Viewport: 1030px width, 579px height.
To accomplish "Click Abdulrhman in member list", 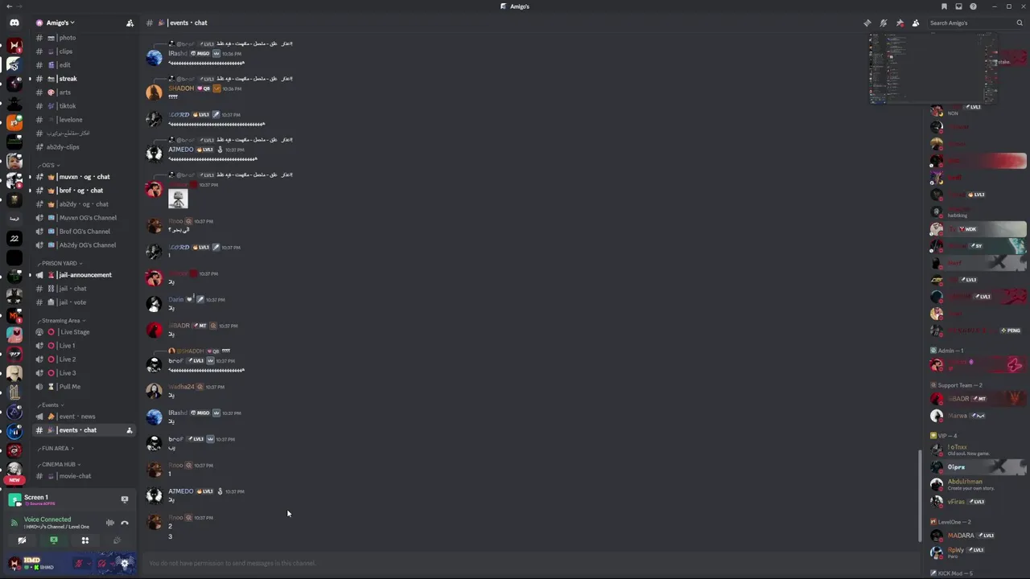I will (978, 484).
